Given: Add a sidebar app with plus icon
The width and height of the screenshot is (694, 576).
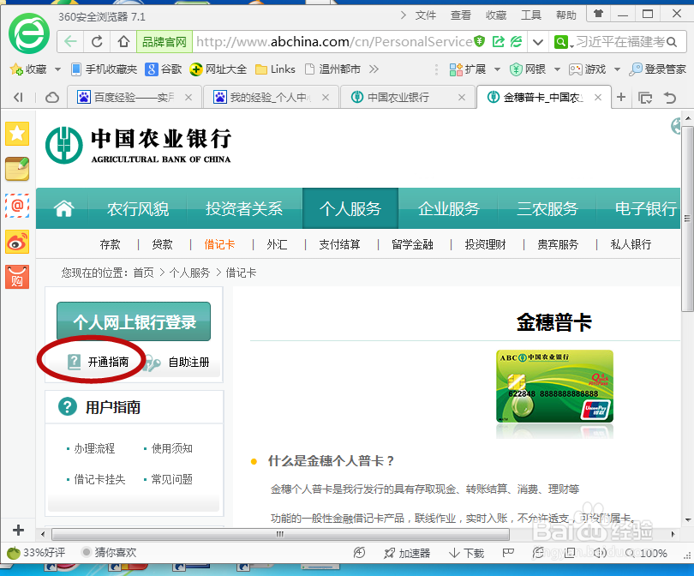Looking at the screenshot, I should (x=18, y=530).
